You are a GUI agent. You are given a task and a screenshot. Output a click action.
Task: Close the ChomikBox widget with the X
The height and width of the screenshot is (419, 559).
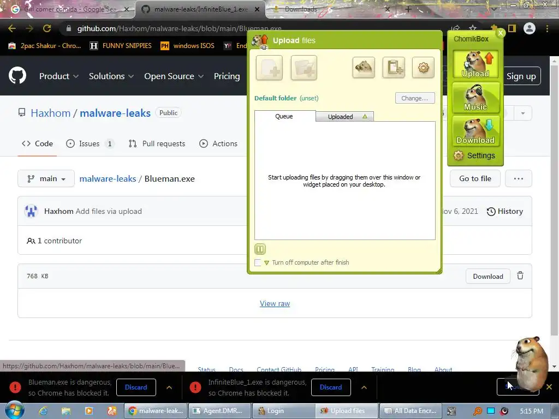pyautogui.click(x=501, y=33)
